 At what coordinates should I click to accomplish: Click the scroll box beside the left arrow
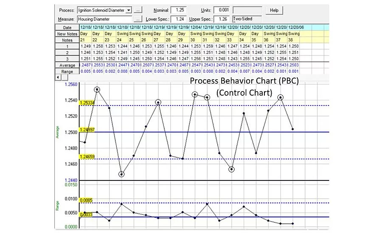[65, 78]
